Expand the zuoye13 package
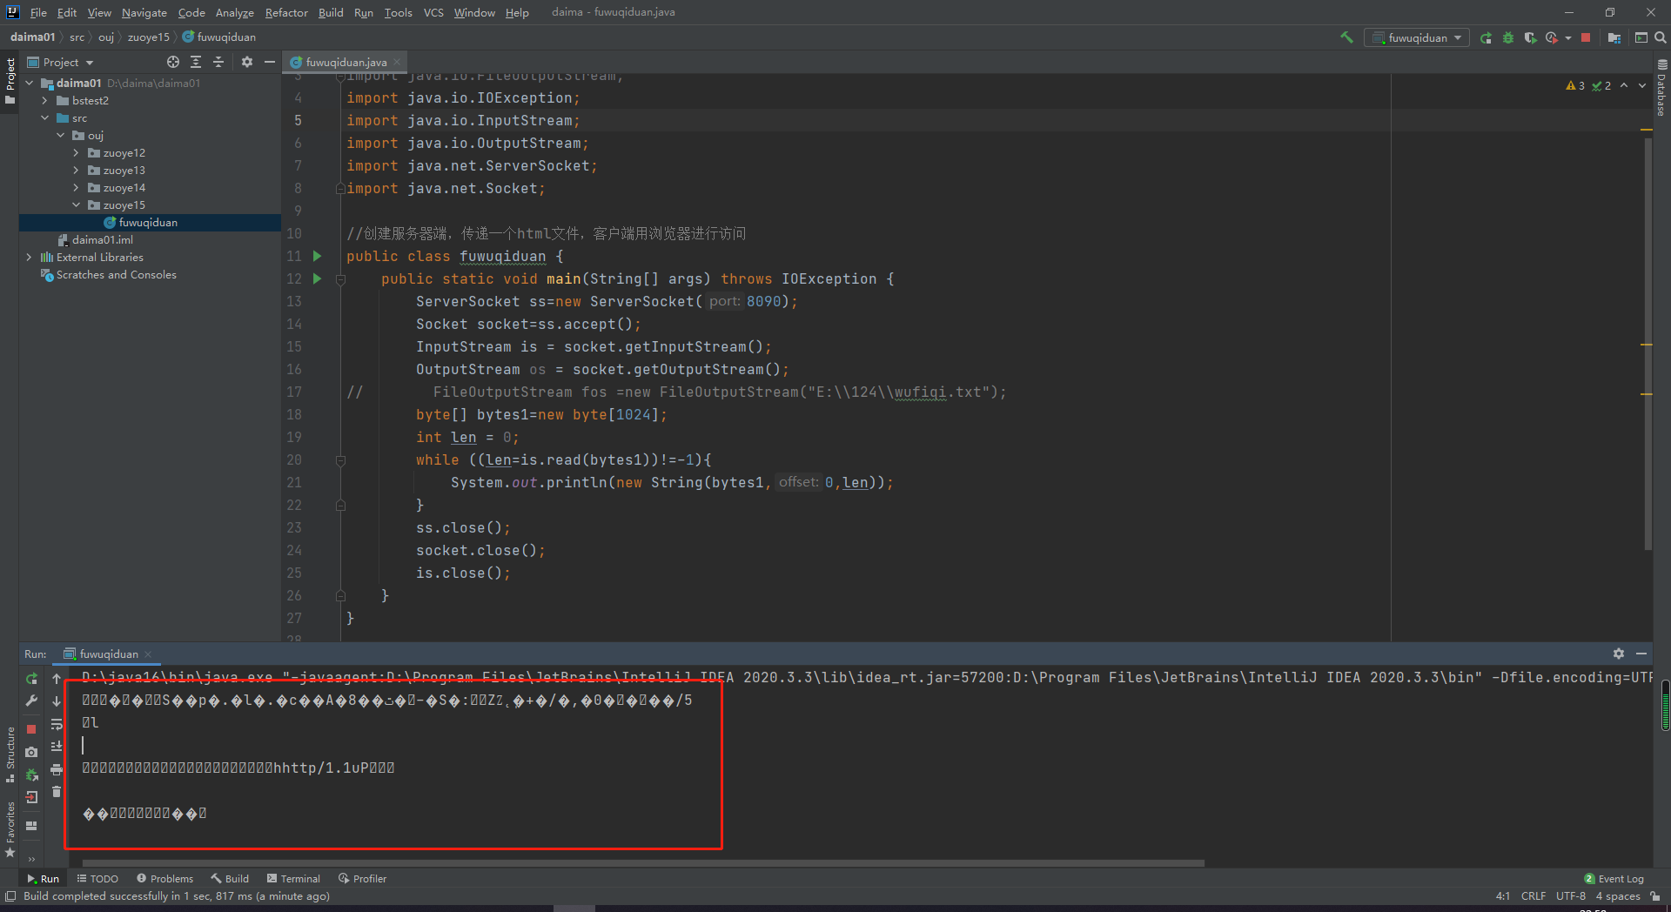 [76, 170]
